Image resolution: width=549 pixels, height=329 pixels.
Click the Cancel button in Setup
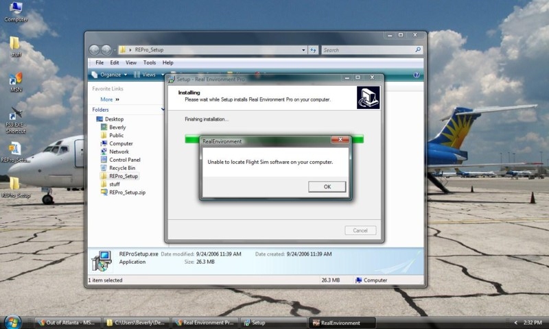pyautogui.click(x=360, y=230)
